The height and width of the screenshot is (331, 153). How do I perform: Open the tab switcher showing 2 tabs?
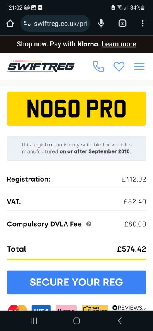(122, 24)
